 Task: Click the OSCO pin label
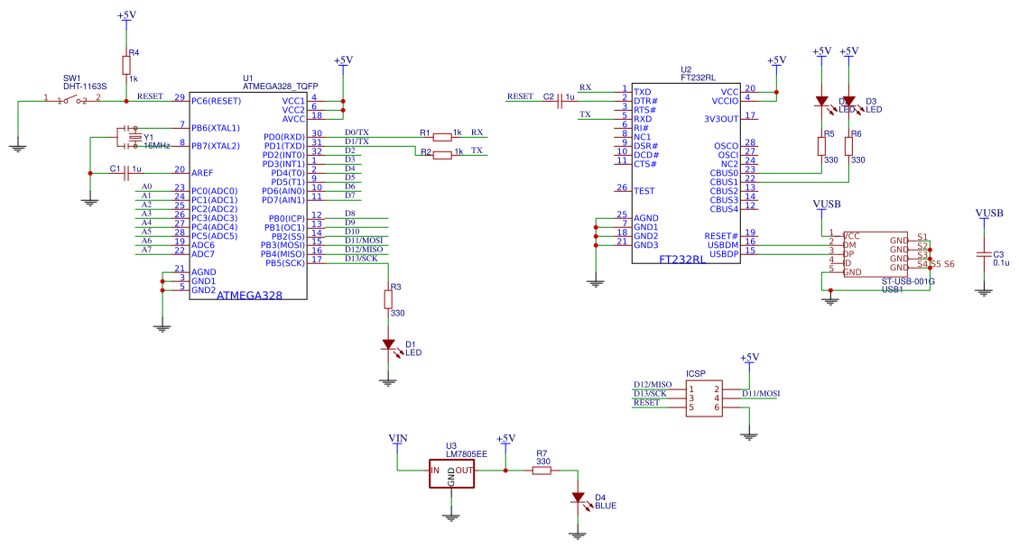point(727,146)
